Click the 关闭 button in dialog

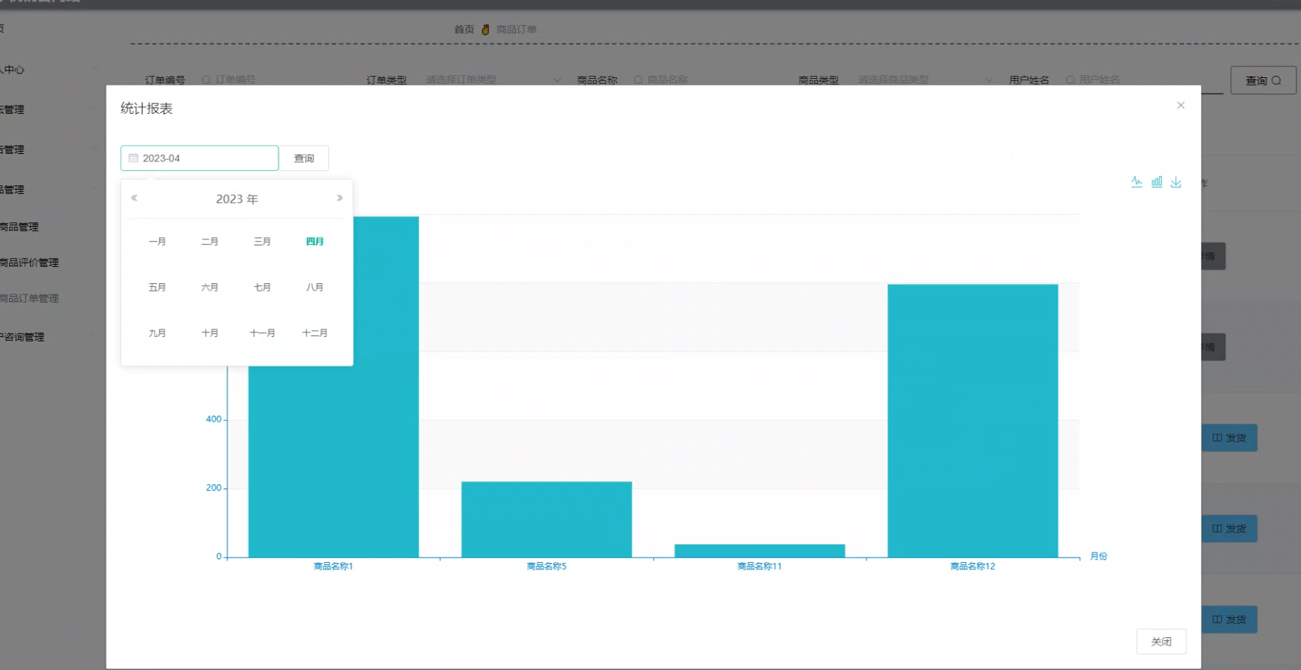pyautogui.click(x=1161, y=642)
